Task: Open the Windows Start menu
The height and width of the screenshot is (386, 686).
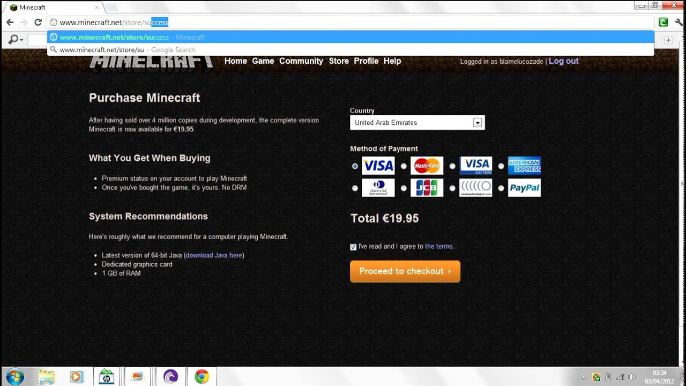Action: (14, 376)
